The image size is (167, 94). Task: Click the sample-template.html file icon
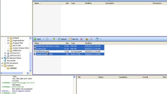(35, 54)
